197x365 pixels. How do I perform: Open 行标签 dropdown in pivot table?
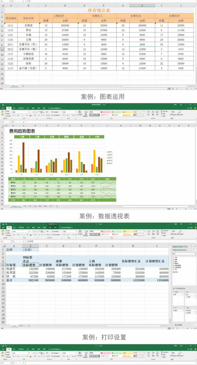click(x=21, y=265)
